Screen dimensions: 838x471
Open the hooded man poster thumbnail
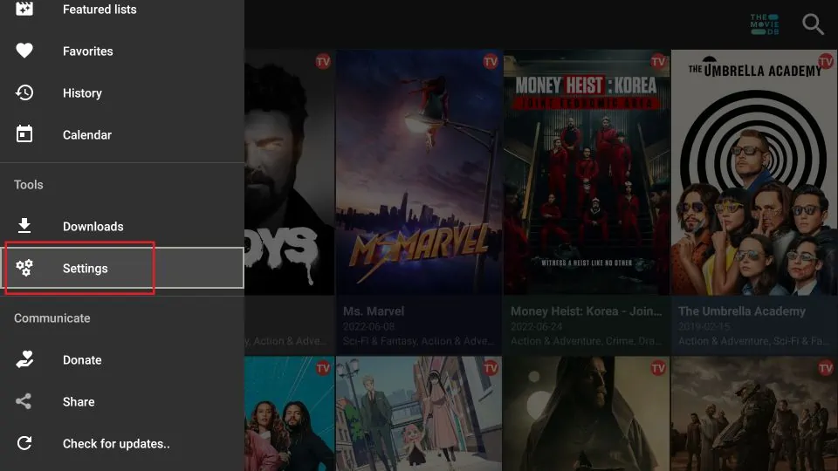(x=587, y=413)
